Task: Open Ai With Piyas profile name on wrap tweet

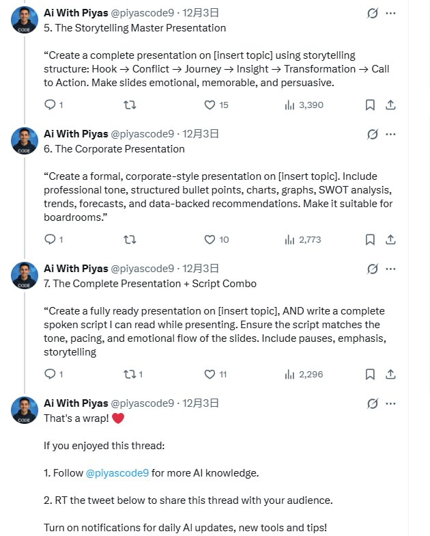Action: [76, 403]
